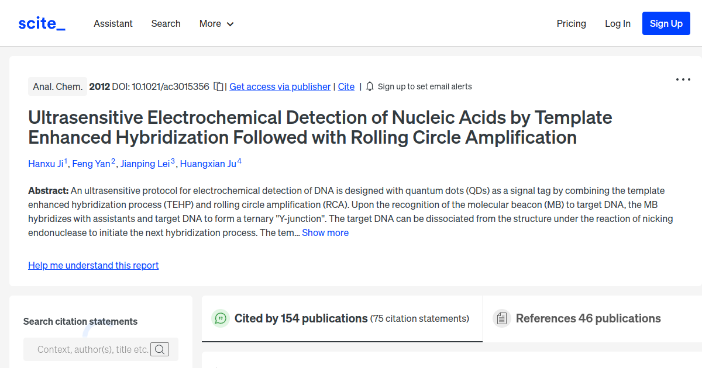Expand the More navigation menu
The height and width of the screenshot is (368, 702).
click(x=216, y=23)
